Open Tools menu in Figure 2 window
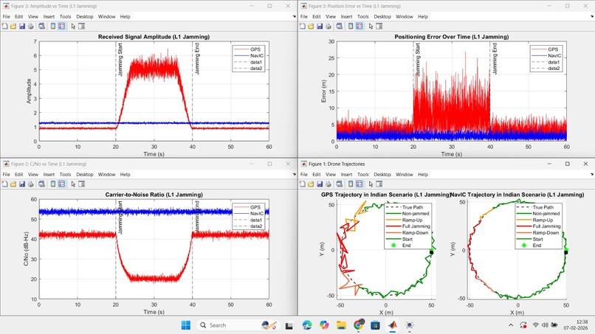 pos(65,175)
